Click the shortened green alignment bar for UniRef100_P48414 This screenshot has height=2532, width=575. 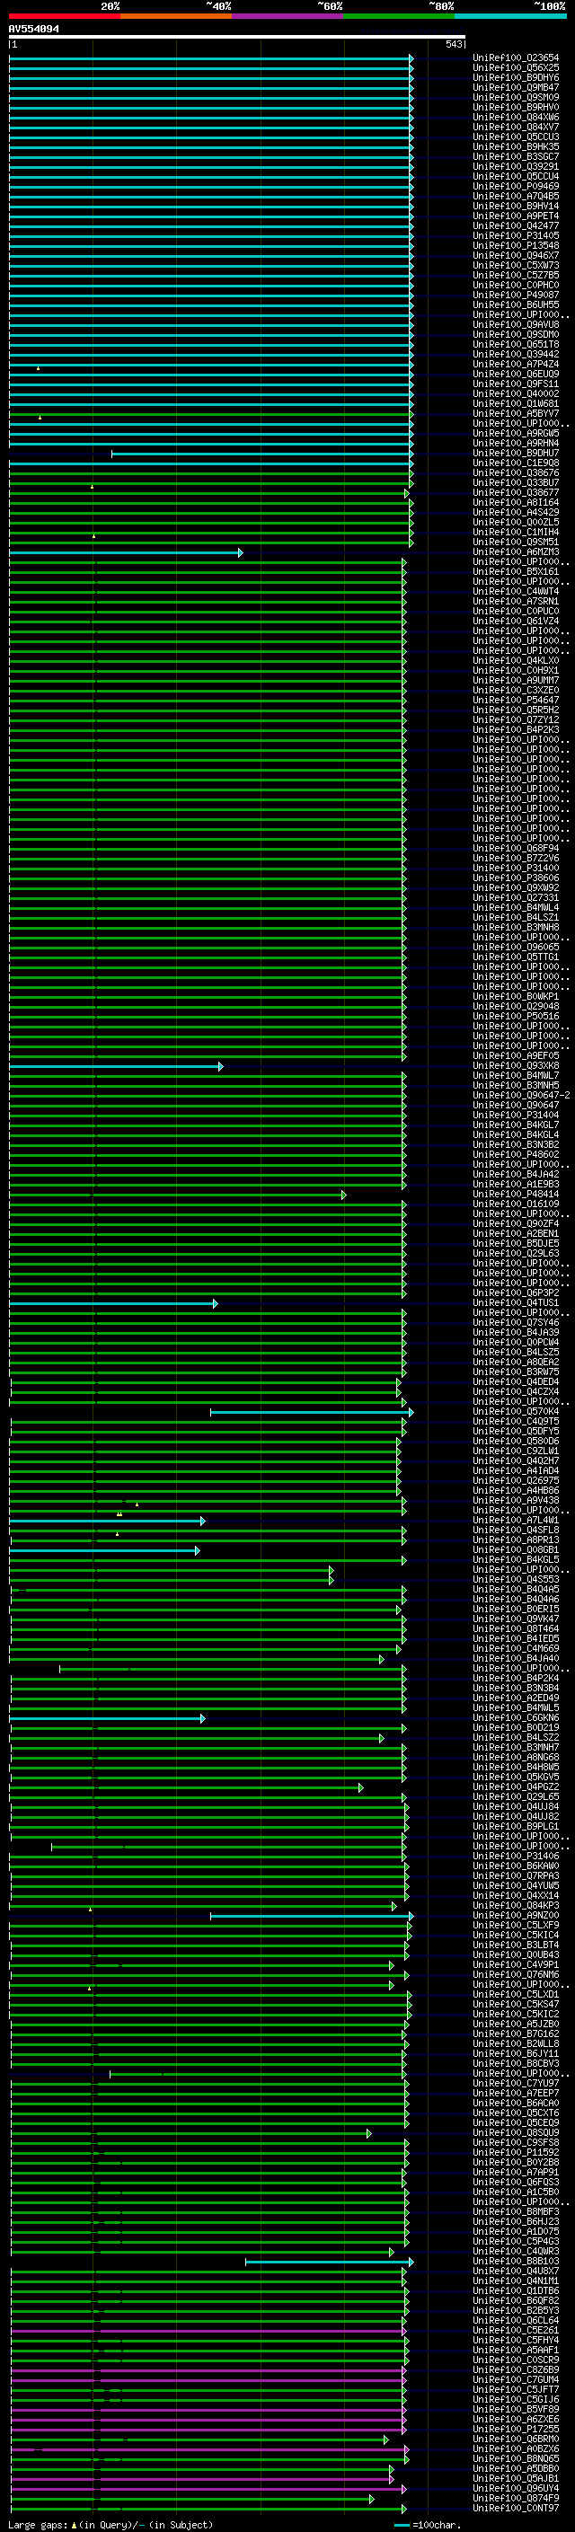click(178, 1195)
